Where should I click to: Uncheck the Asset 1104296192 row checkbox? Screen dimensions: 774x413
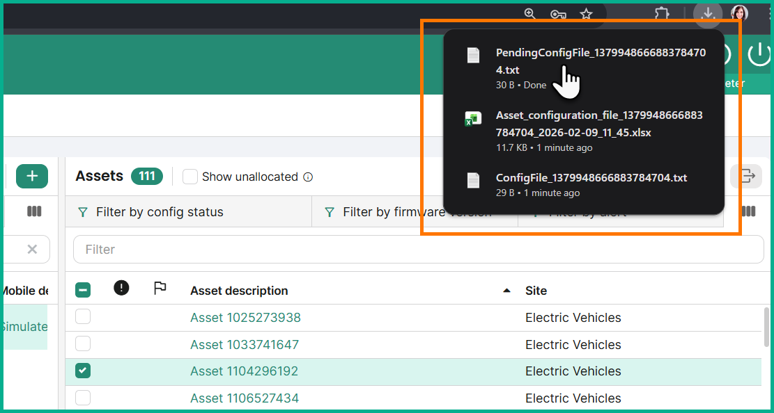point(83,371)
